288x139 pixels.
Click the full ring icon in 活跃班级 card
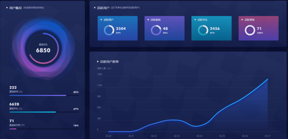[250, 30]
